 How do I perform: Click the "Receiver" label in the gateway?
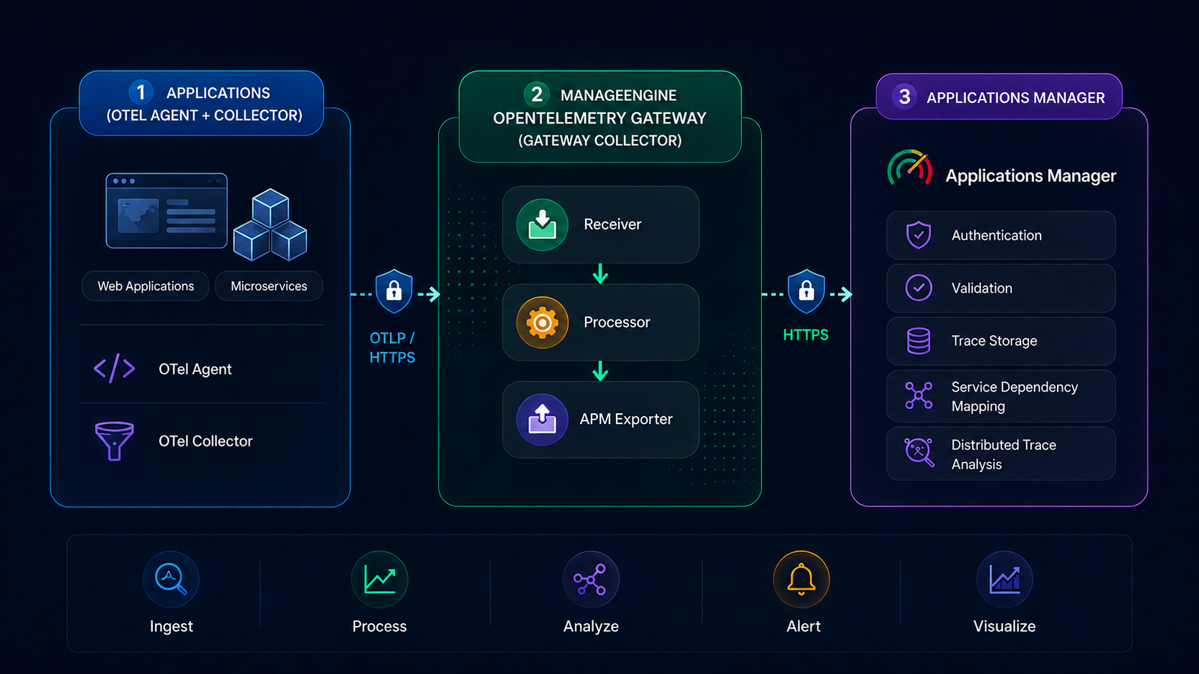(x=612, y=224)
